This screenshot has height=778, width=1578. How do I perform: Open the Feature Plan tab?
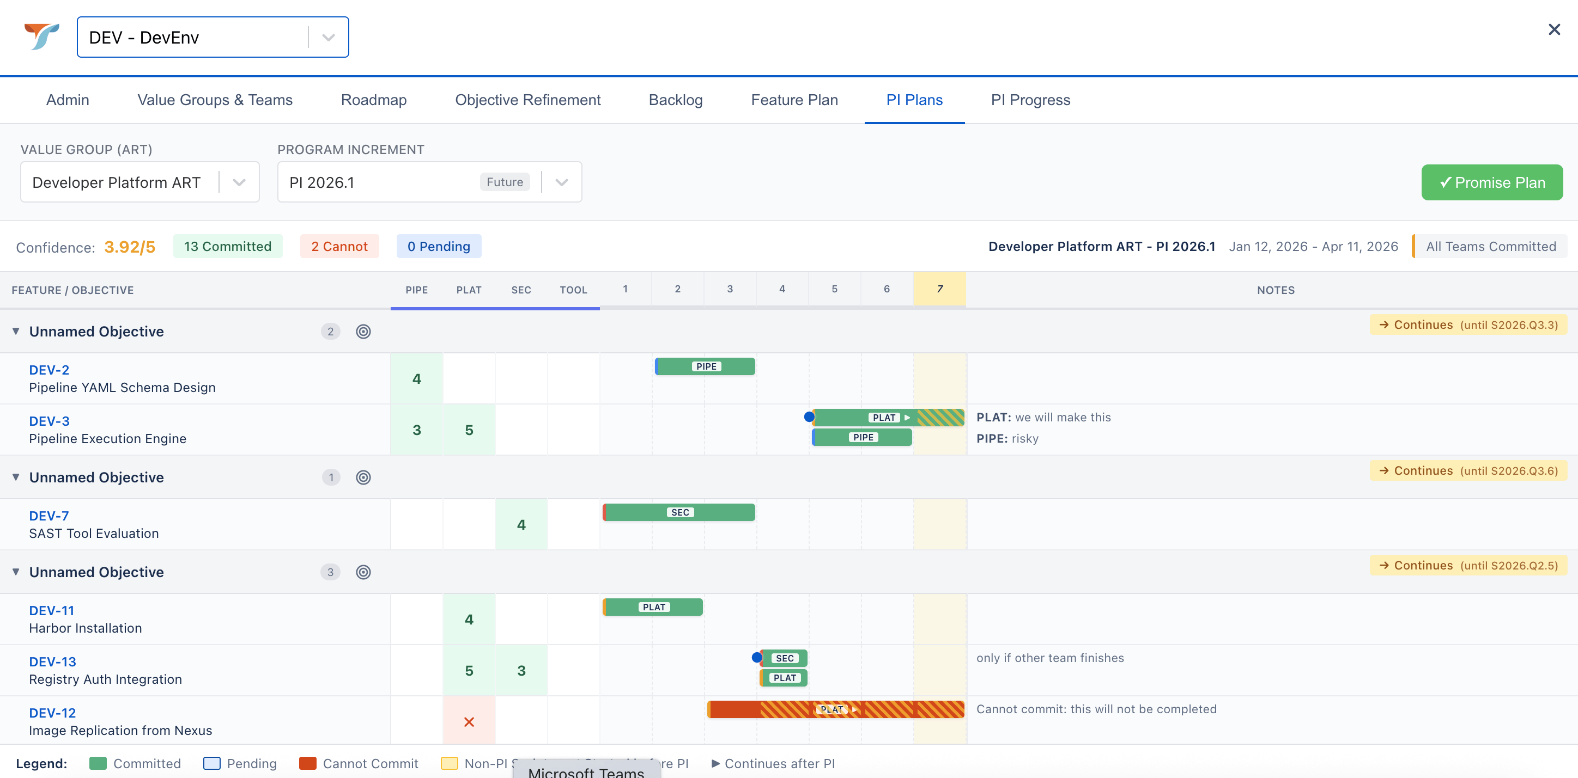click(794, 100)
